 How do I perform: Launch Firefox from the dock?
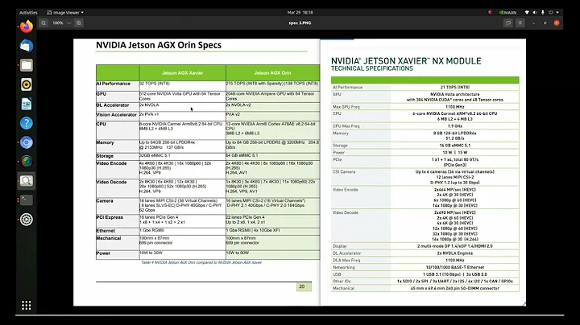[27, 27]
